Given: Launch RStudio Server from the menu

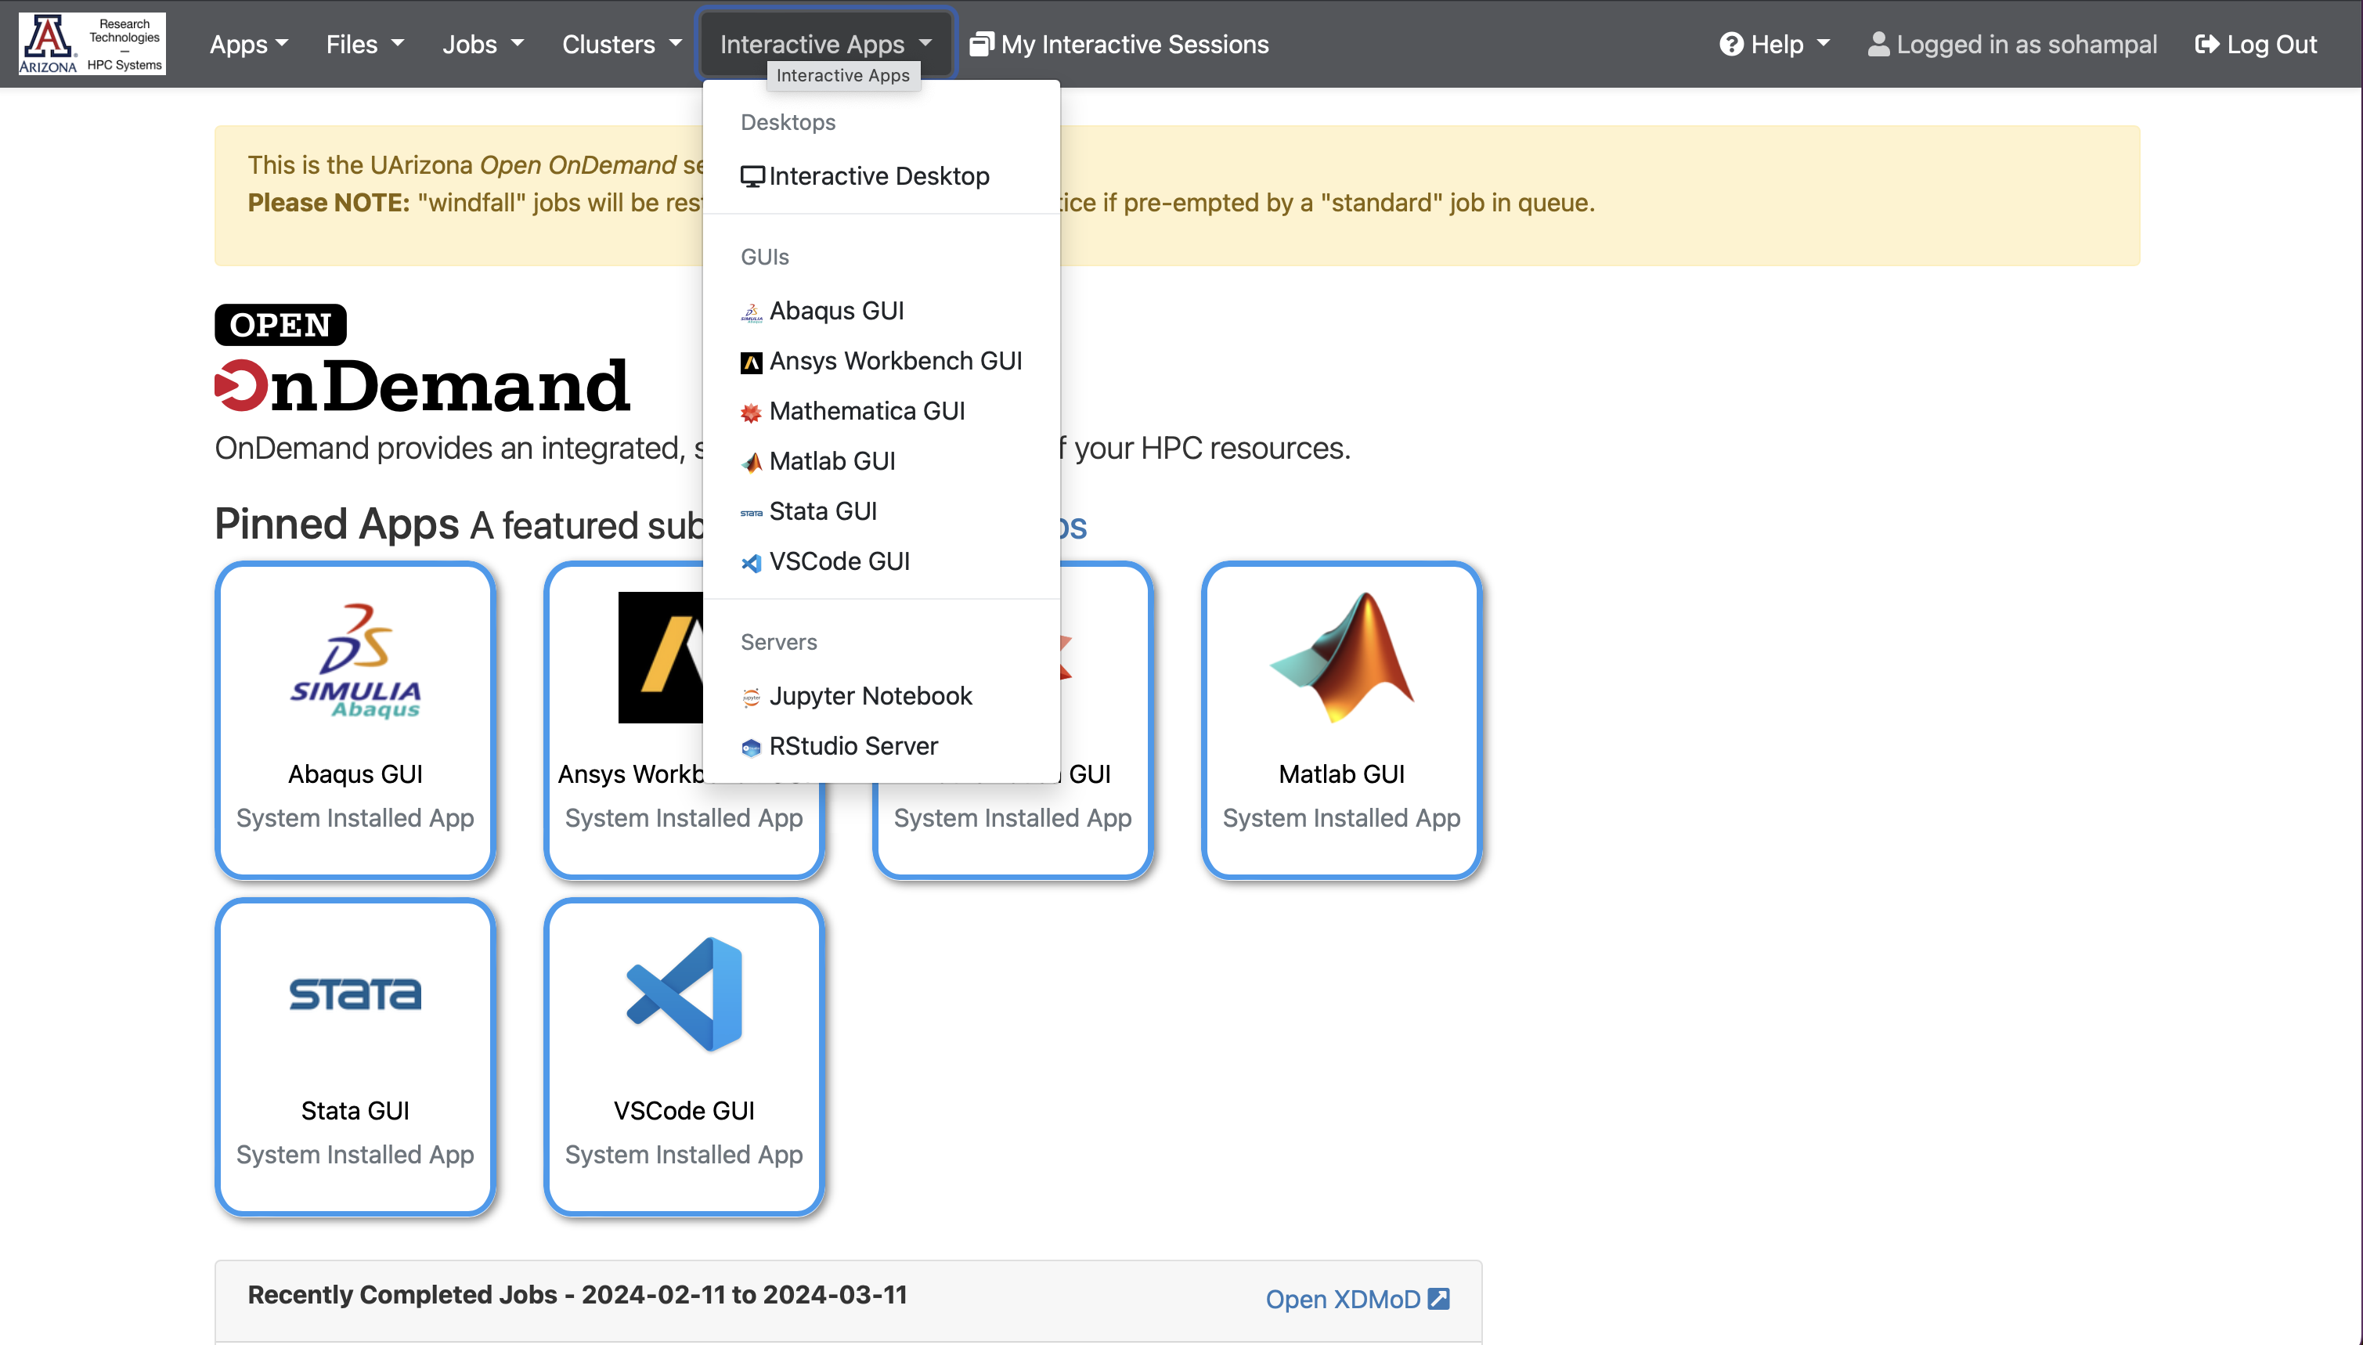Looking at the screenshot, I should click(853, 745).
